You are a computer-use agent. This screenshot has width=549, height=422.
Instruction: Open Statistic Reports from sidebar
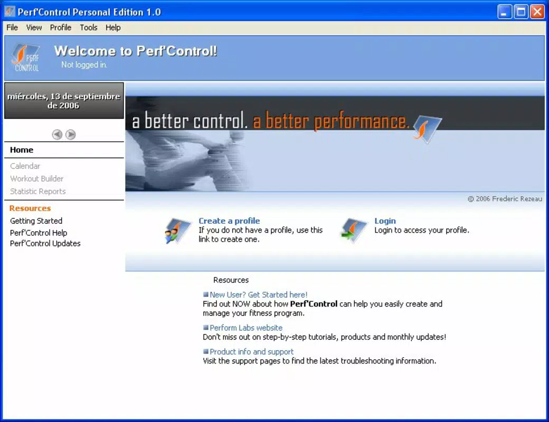coord(38,191)
